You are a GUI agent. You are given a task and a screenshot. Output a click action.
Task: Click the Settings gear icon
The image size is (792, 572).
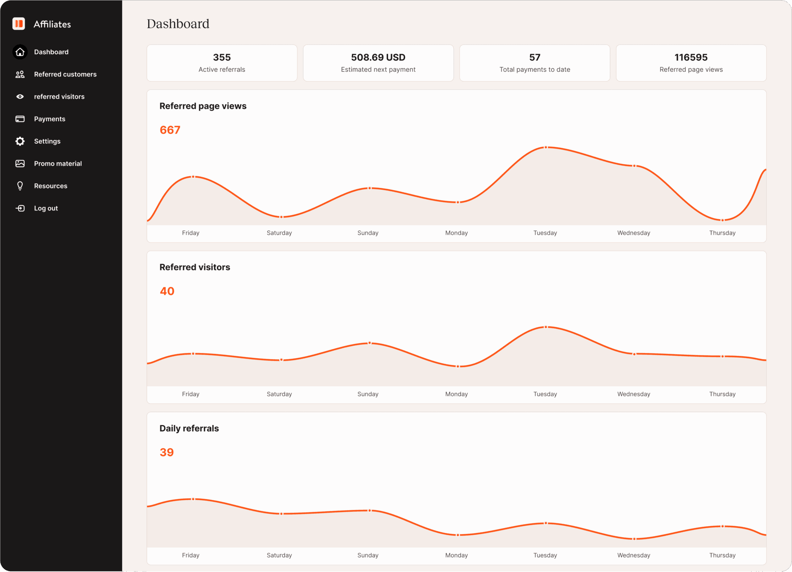(20, 141)
